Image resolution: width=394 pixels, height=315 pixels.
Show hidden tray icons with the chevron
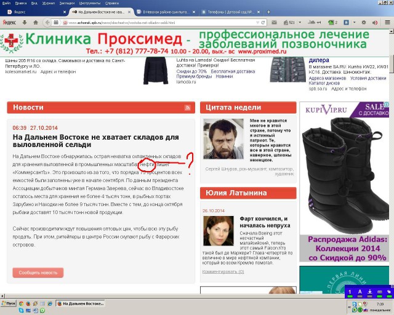click(348, 307)
